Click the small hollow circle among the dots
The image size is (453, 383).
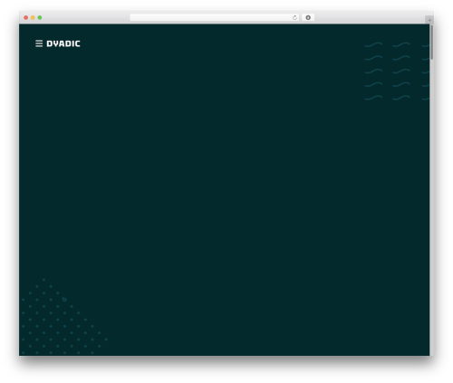coord(64,300)
